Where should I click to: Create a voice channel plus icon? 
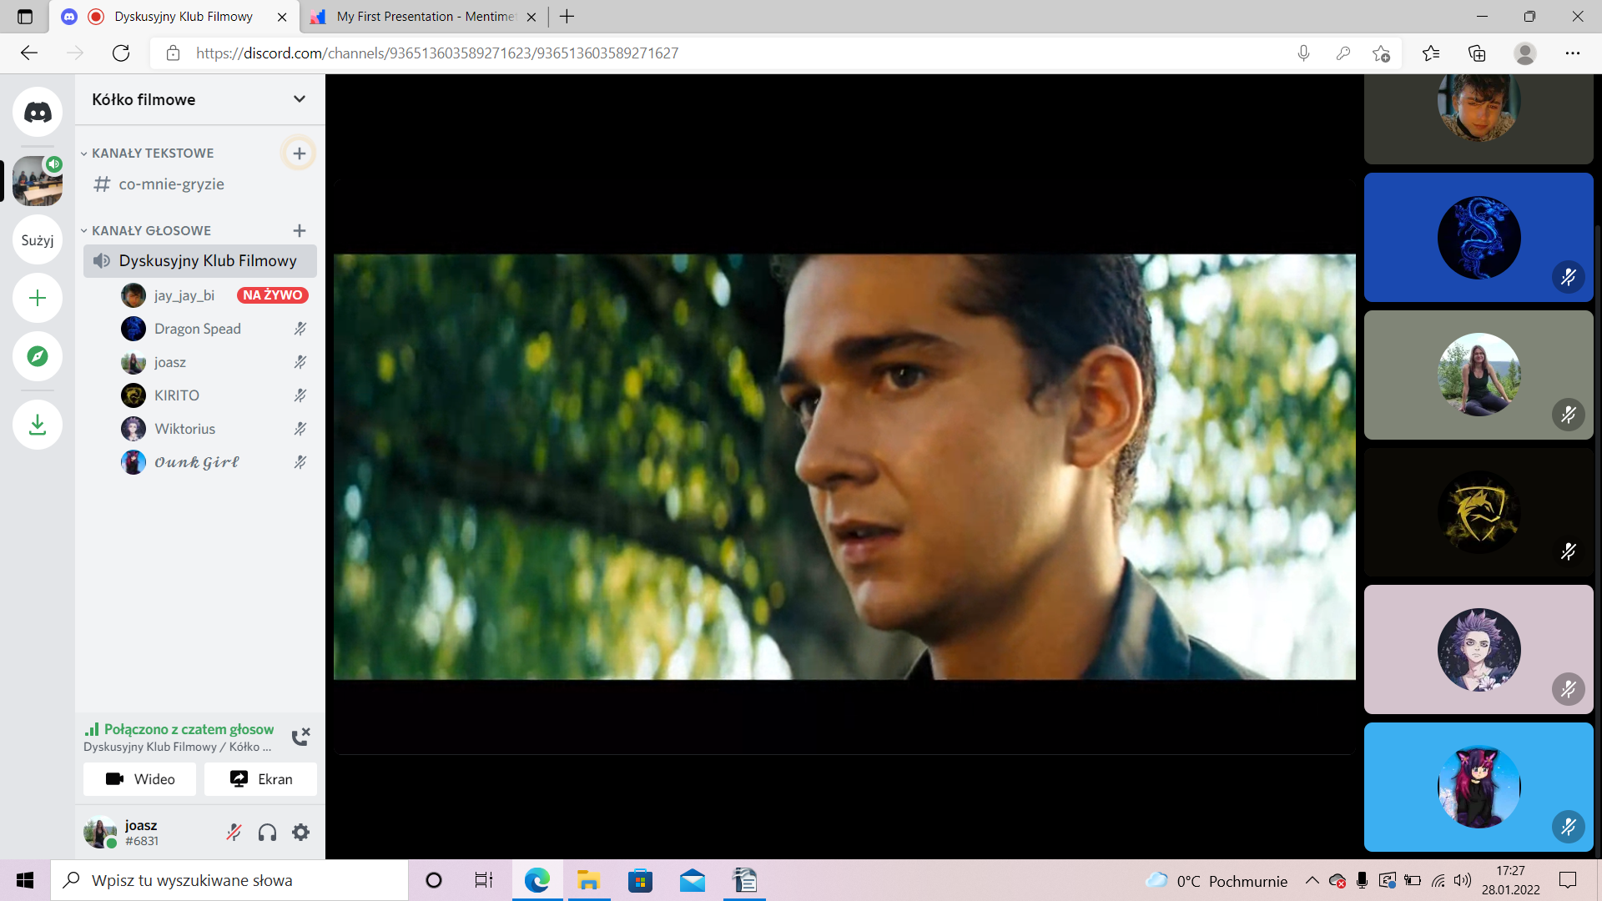pos(300,230)
